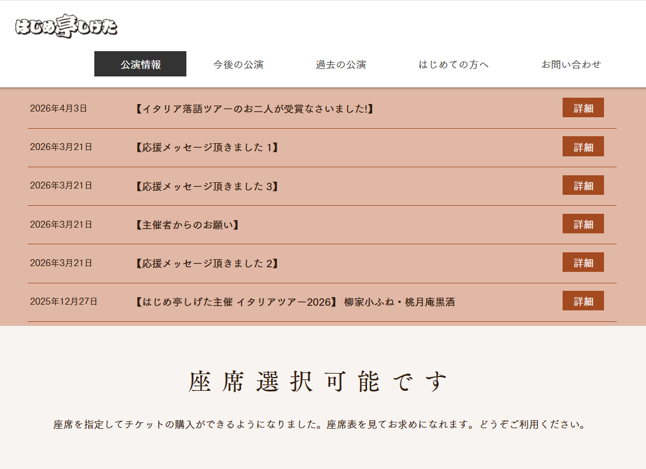Open 詳細 for 応援メッセージ頂きました 2

tap(583, 262)
